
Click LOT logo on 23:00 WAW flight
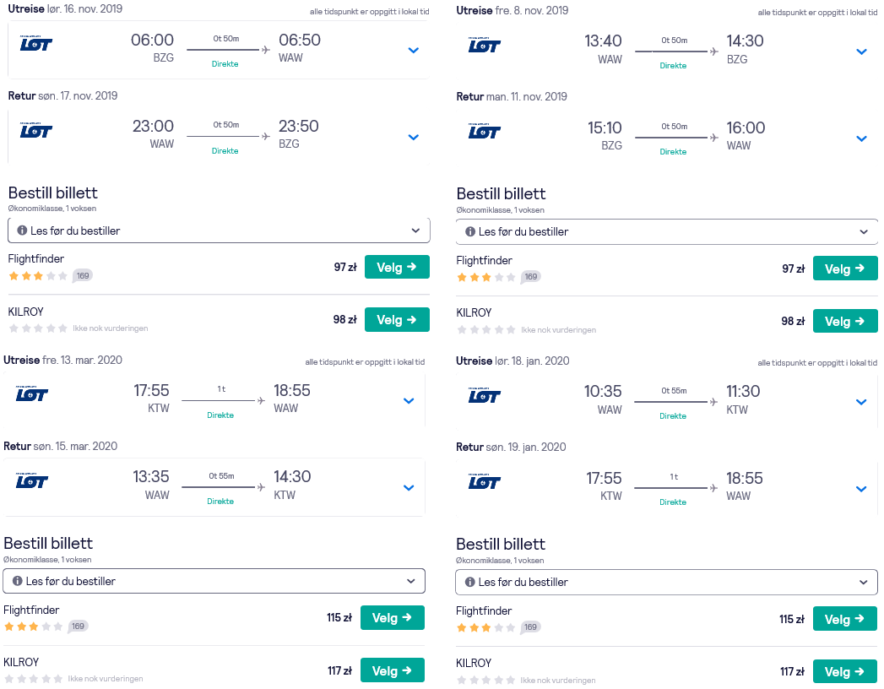pos(36,130)
